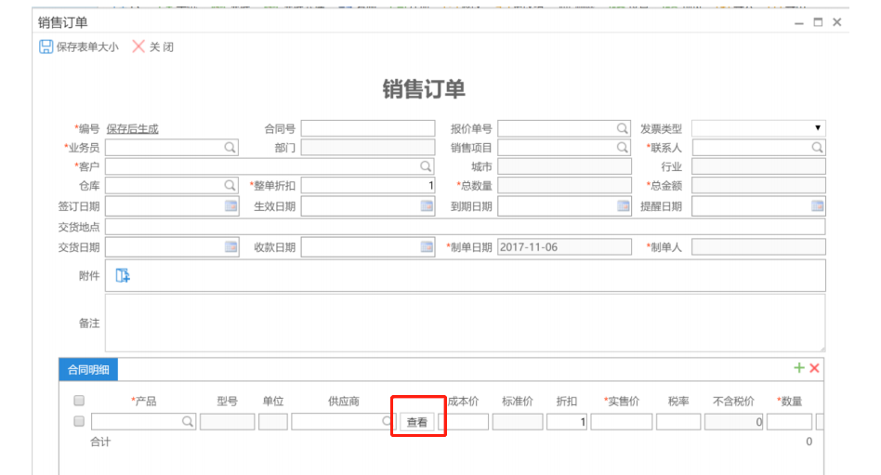Delete row with red X in 合同明细
This screenshot has height=475, width=881.
point(814,369)
